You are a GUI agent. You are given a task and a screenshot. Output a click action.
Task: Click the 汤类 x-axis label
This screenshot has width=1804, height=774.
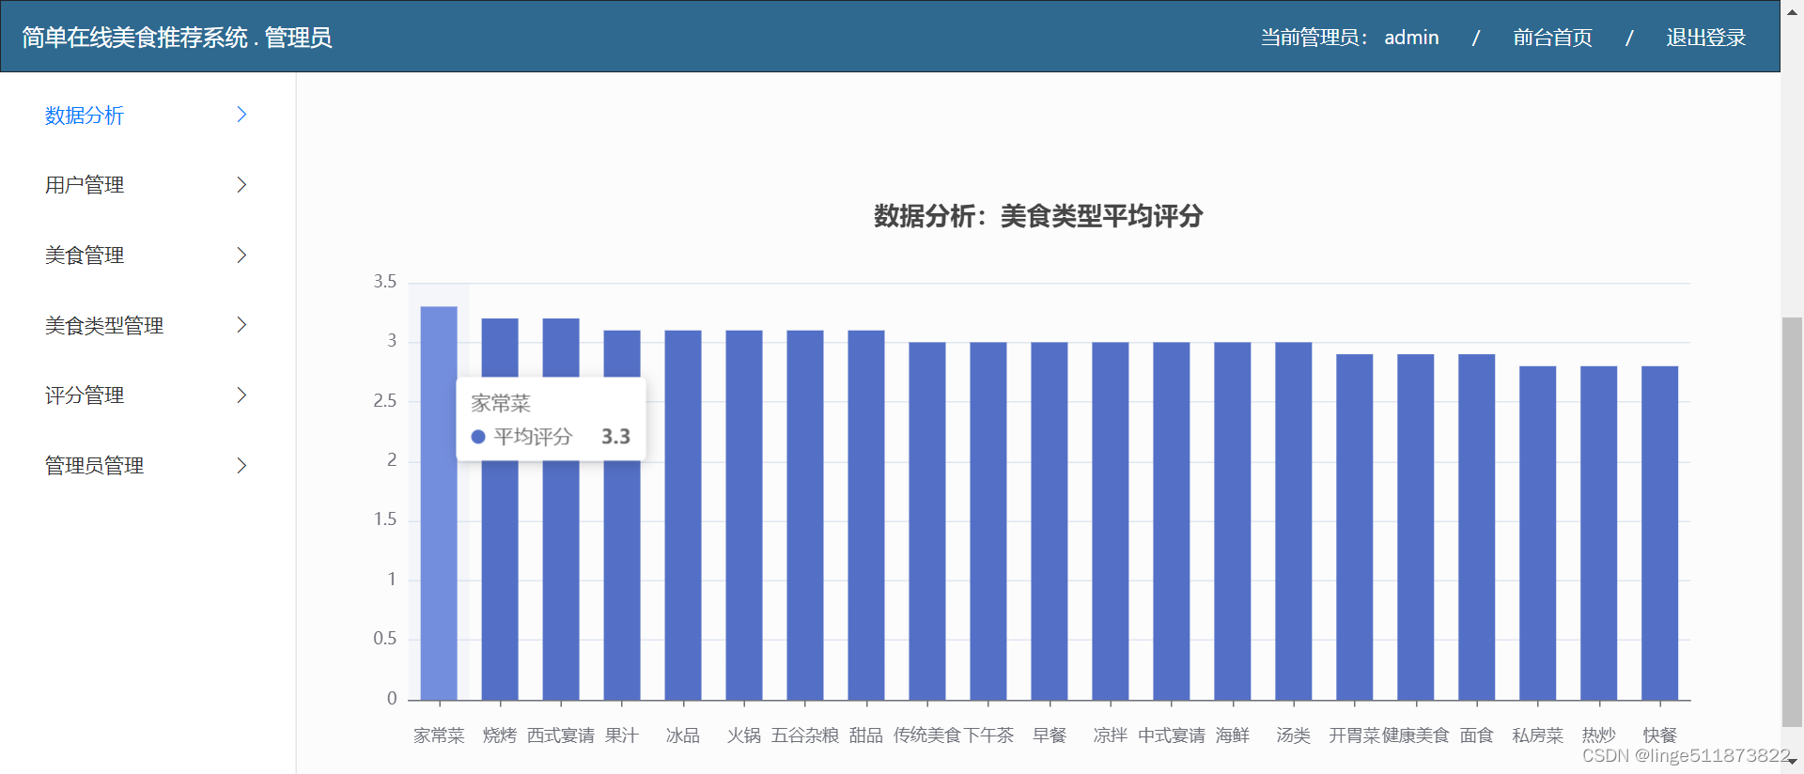(1294, 735)
